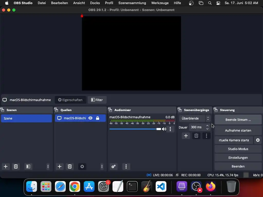Open Spotlight search in menu bar

[210, 3]
